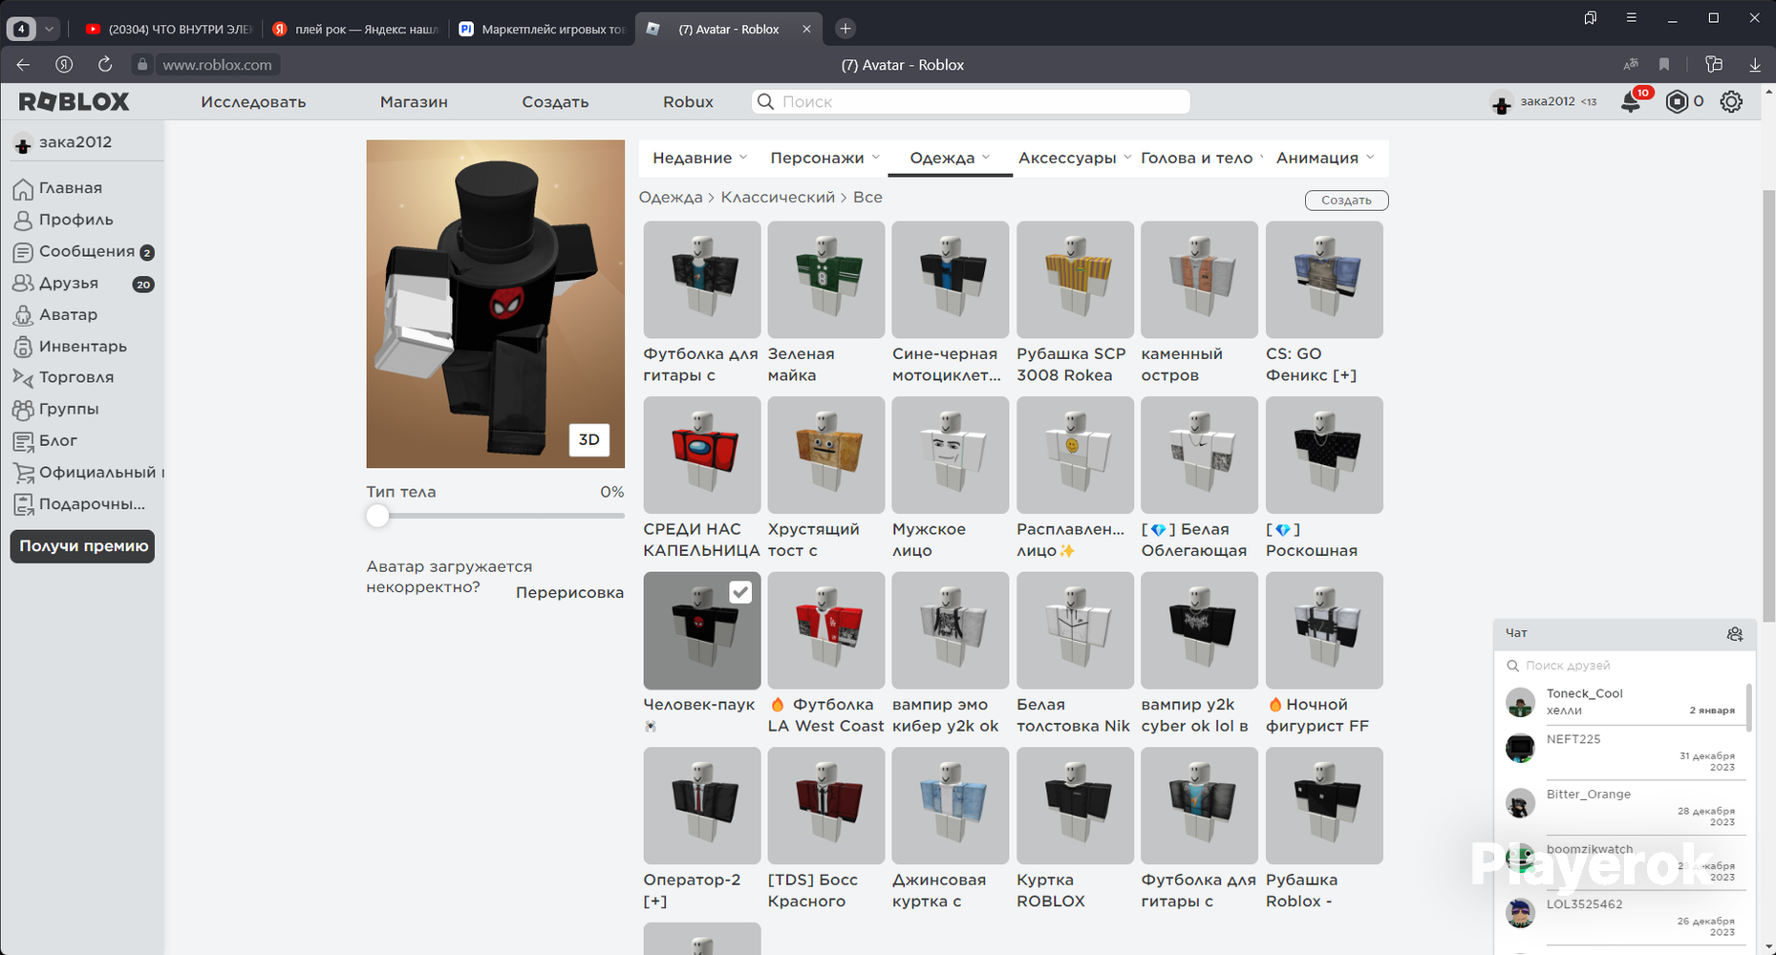The image size is (1776, 955).
Task: Open the notifications bell icon
Action: click(1631, 102)
